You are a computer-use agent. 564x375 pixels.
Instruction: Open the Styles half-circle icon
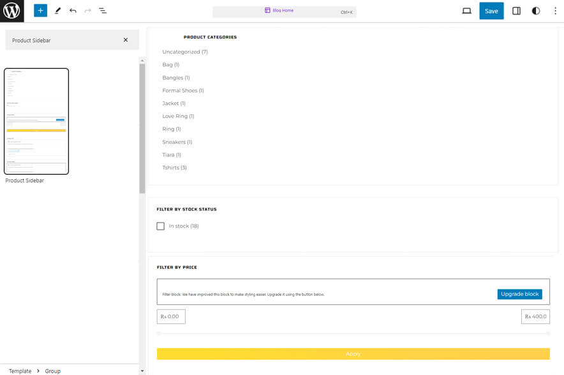click(x=535, y=10)
